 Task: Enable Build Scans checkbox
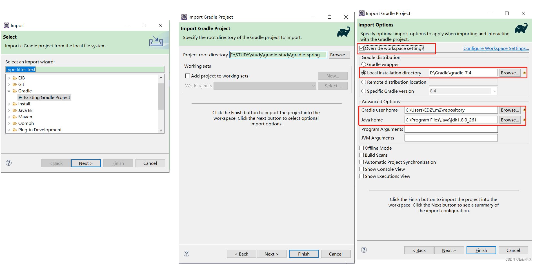tap(361, 155)
